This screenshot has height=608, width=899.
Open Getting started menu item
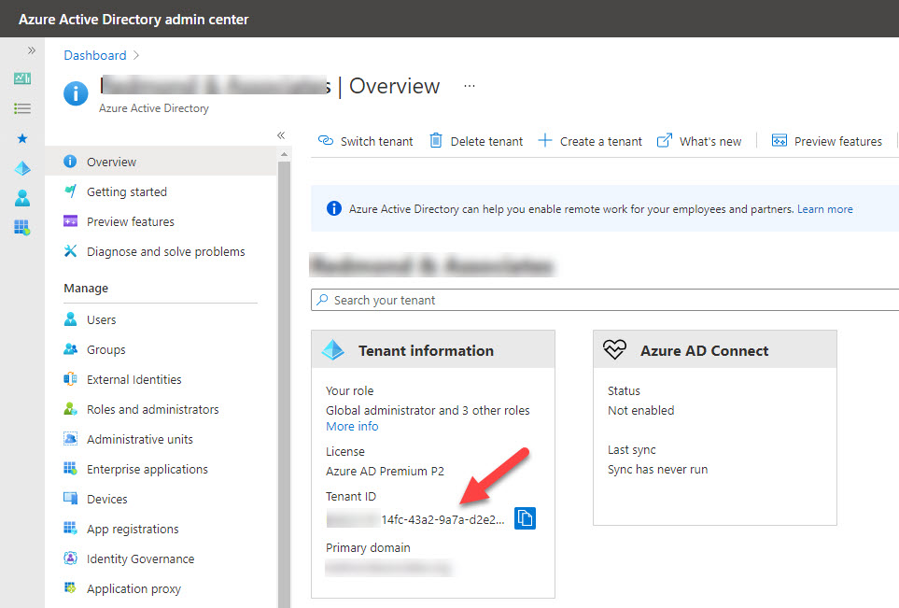coord(127,191)
